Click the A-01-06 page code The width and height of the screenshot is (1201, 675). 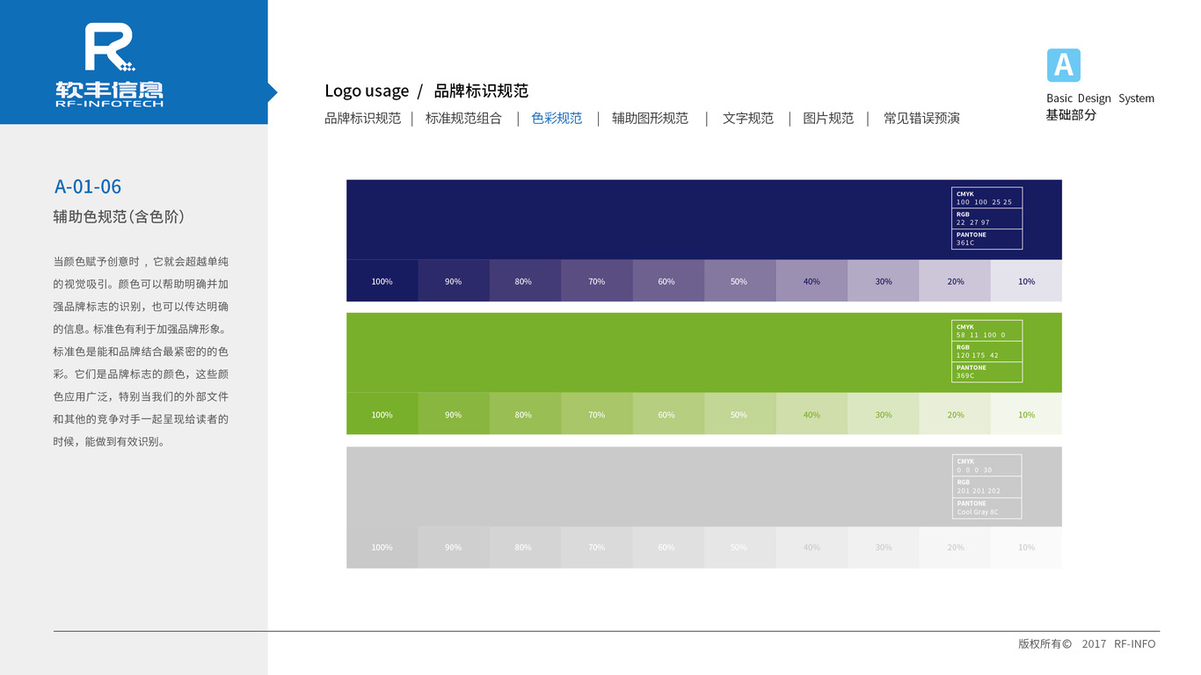[88, 186]
